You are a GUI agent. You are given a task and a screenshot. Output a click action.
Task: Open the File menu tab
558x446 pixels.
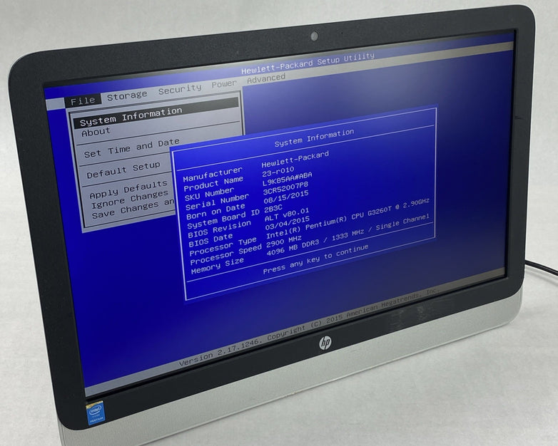[x=83, y=101]
